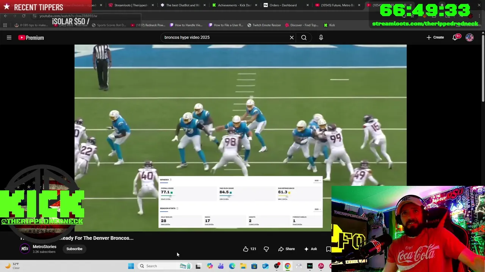Open Microsoft Edge from taskbar

(x=232, y=266)
